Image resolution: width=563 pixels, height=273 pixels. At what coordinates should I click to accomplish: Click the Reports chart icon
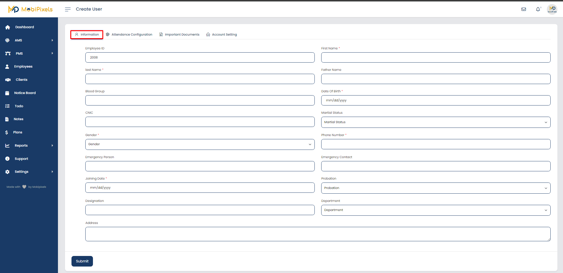[x=7, y=145]
